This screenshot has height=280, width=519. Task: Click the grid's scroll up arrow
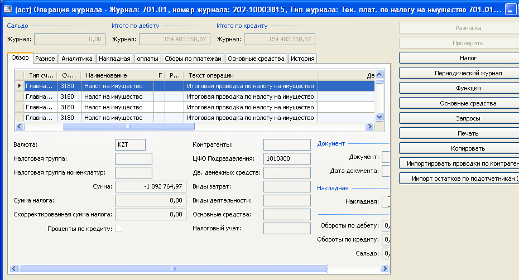tap(379, 75)
